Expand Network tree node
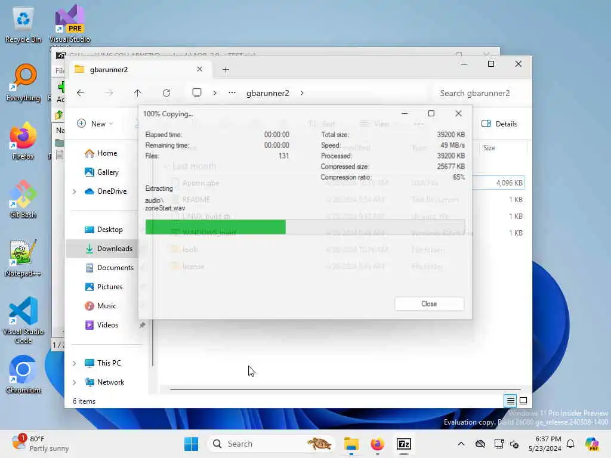The height and width of the screenshot is (458, 611). (75, 382)
